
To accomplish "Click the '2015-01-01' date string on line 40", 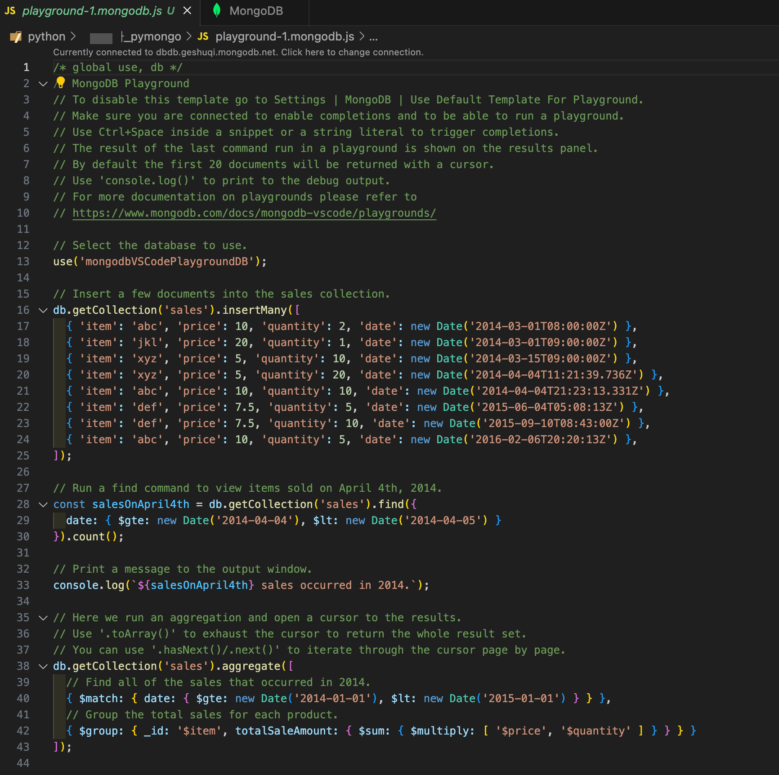I will pos(524,699).
